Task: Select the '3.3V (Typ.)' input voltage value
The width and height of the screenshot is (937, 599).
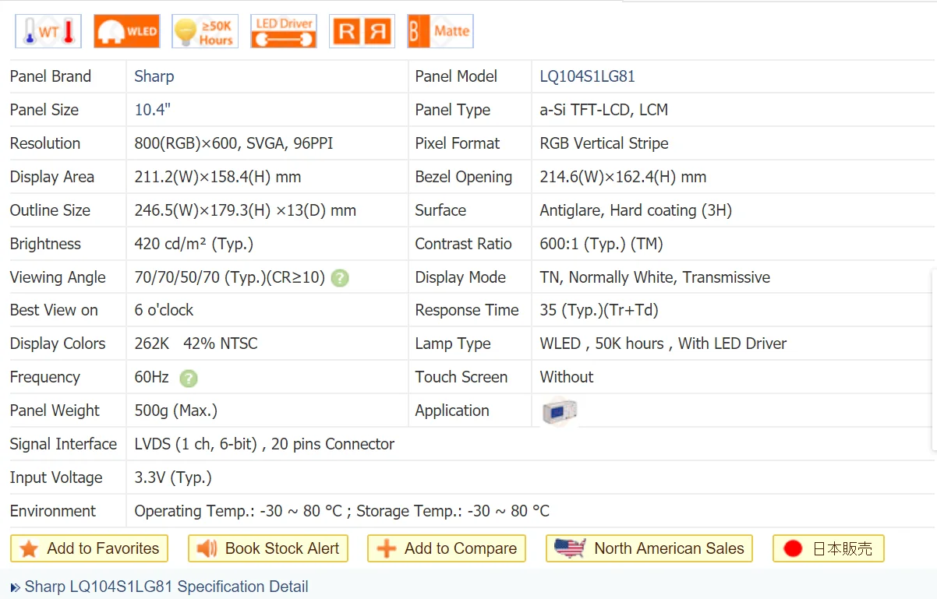Action: point(173,477)
